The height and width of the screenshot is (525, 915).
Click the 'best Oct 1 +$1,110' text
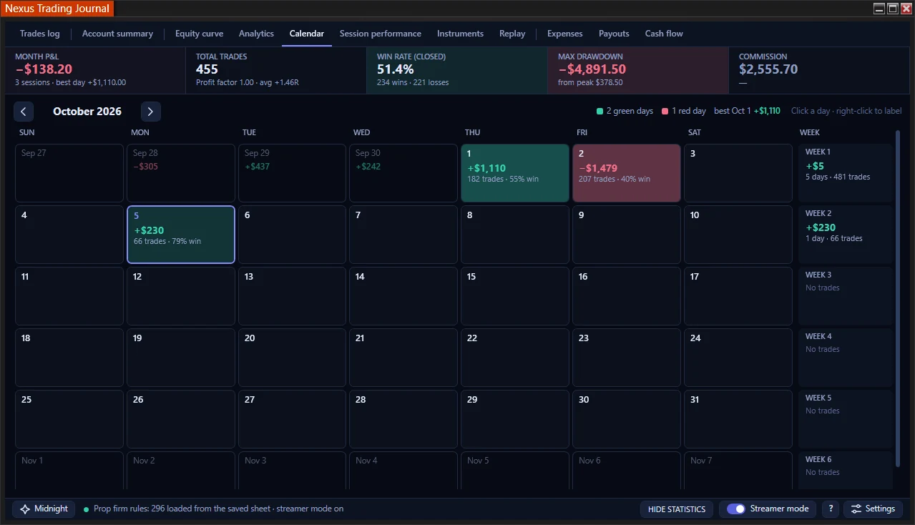click(x=747, y=112)
